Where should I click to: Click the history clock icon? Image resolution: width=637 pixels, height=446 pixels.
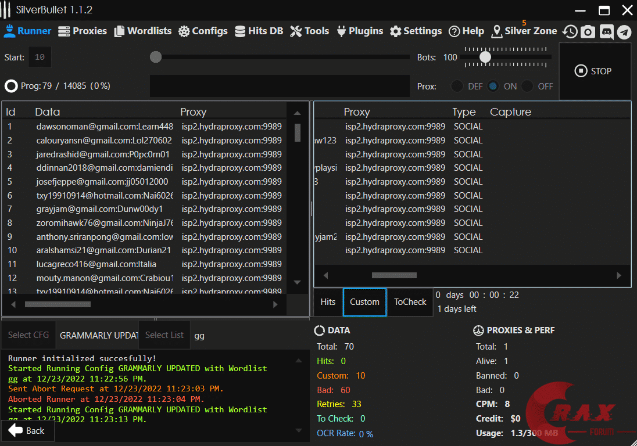(x=570, y=31)
